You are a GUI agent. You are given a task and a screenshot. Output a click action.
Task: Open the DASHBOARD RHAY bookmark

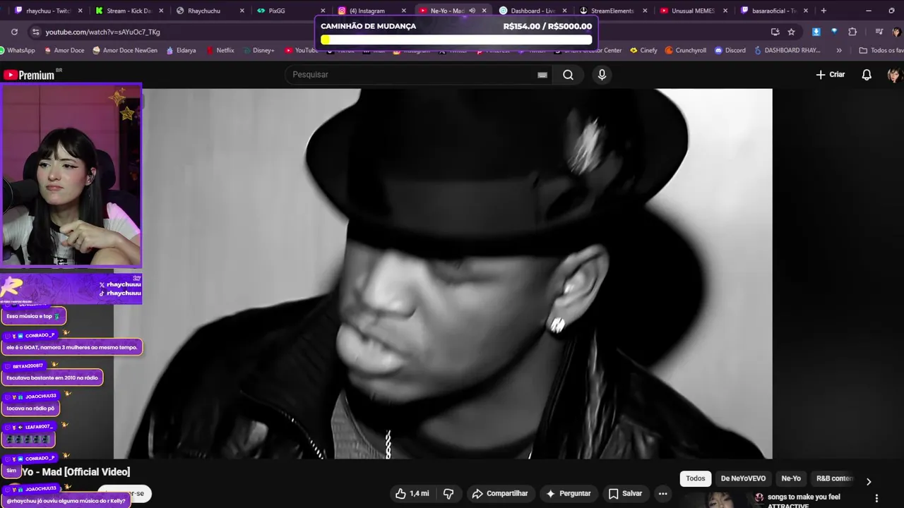[787, 50]
